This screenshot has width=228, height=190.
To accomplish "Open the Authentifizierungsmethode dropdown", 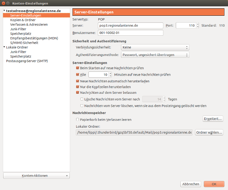I will (x=155, y=55).
